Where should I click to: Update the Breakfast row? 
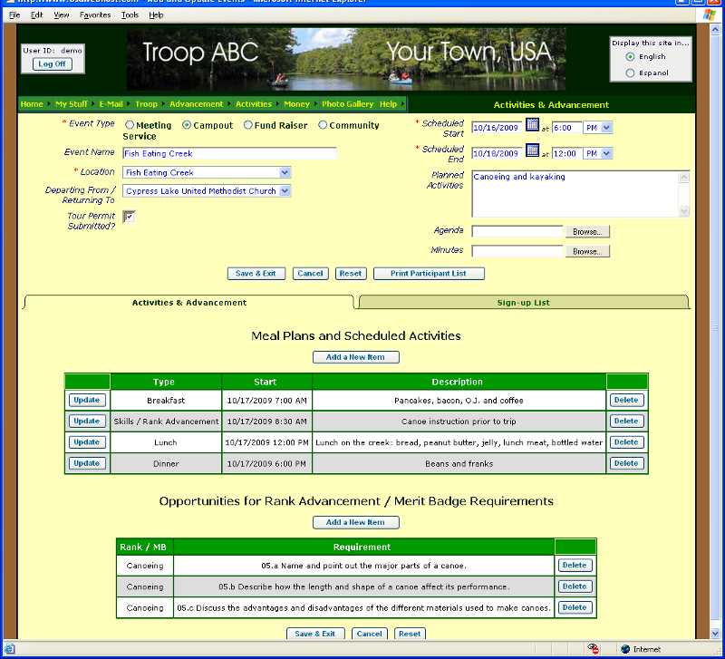87,400
